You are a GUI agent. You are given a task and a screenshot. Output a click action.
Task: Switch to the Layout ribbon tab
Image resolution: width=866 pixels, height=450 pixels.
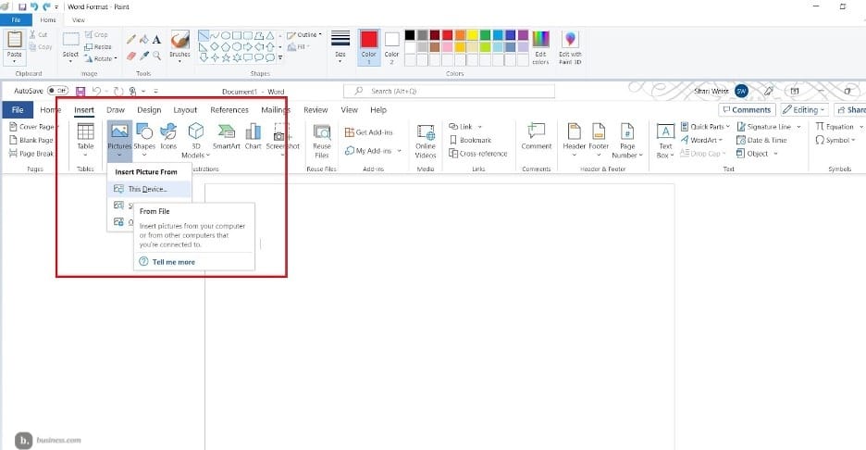[x=185, y=110]
